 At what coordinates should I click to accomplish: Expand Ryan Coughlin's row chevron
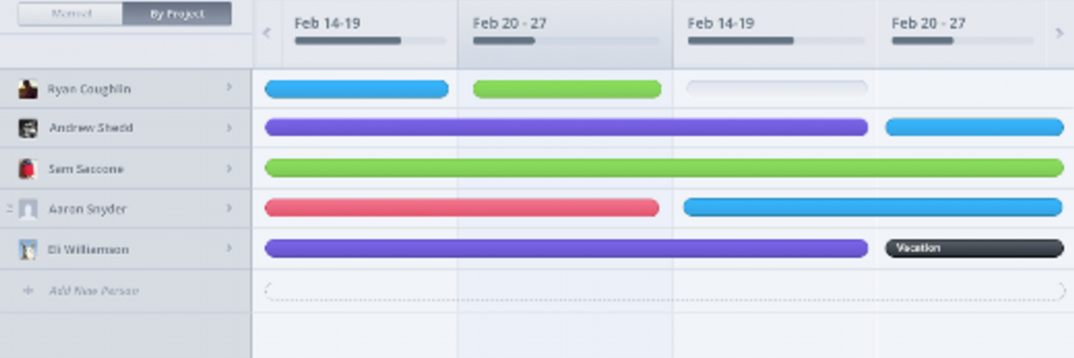tap(229, 87)
